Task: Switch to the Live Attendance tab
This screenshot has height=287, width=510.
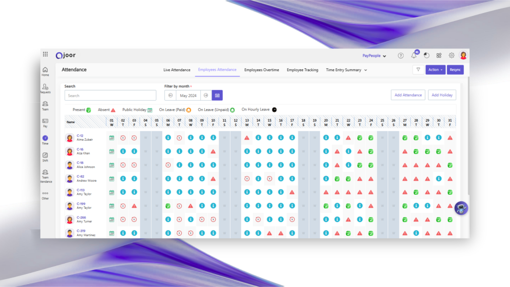Action: point(177,70)
